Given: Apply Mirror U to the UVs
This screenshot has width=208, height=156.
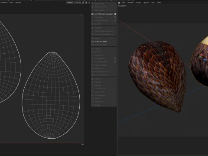Looking at the screenshot, I should point(104,49).
